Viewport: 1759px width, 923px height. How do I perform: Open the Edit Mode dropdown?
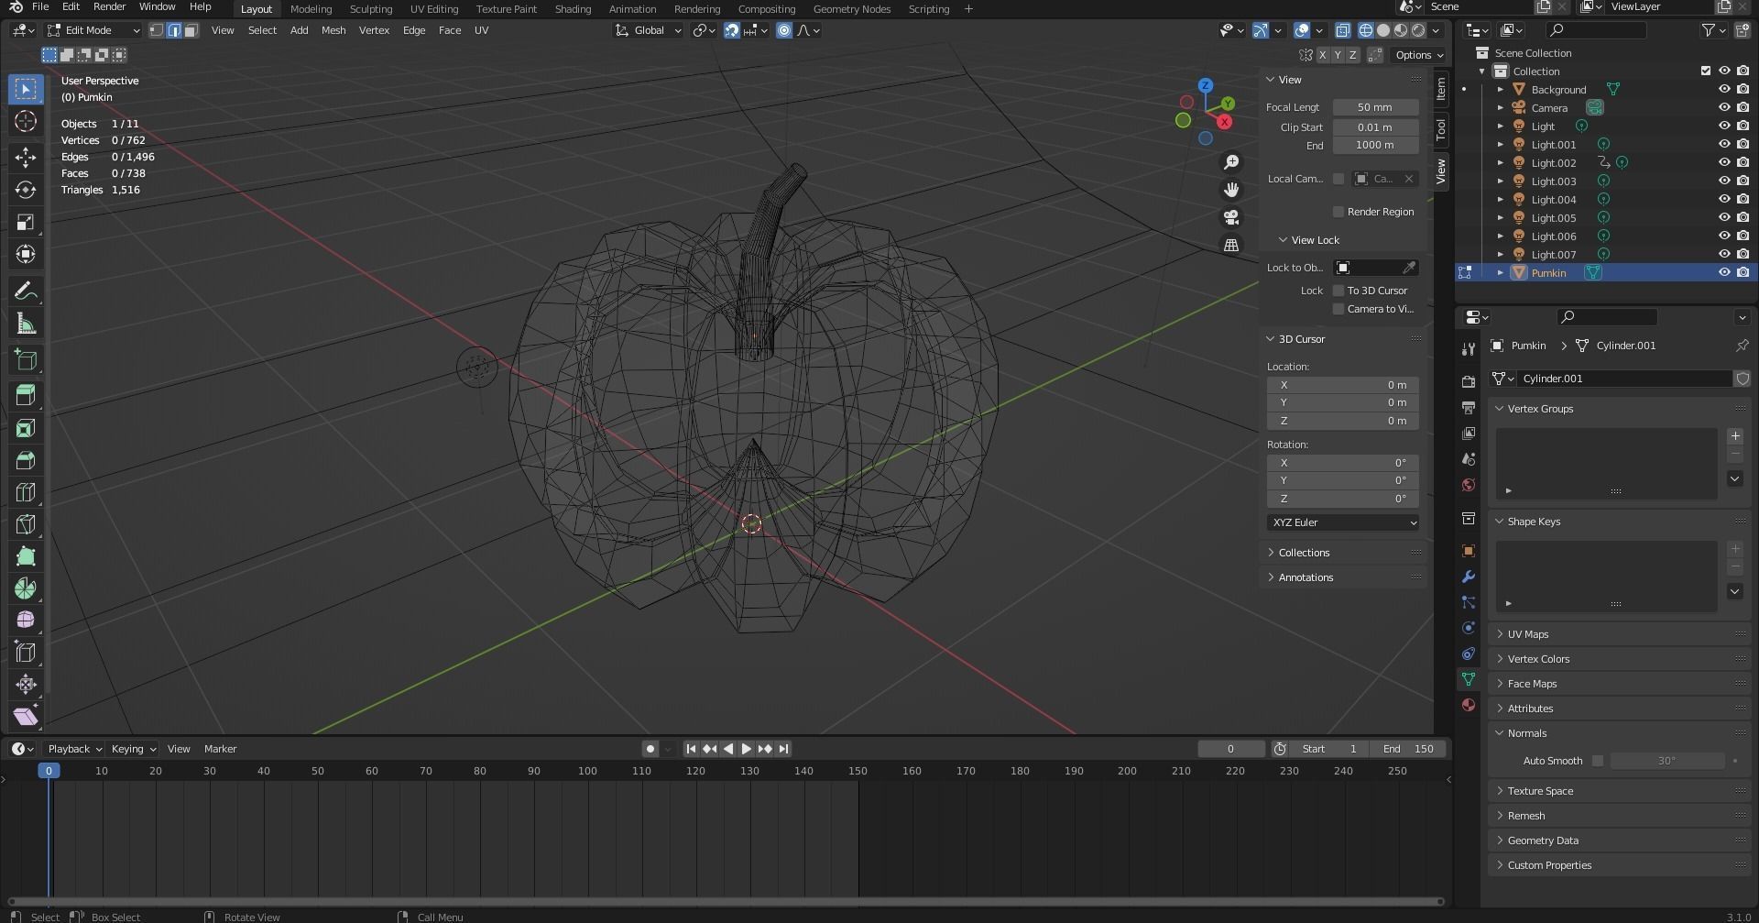tap(94, 30)
